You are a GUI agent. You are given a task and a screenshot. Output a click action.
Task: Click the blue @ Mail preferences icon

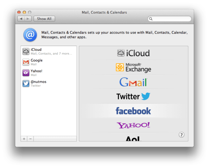pos(30,35)
